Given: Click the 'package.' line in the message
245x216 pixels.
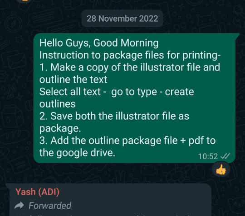Looking at the screenshot, I should tap(60, 128).
